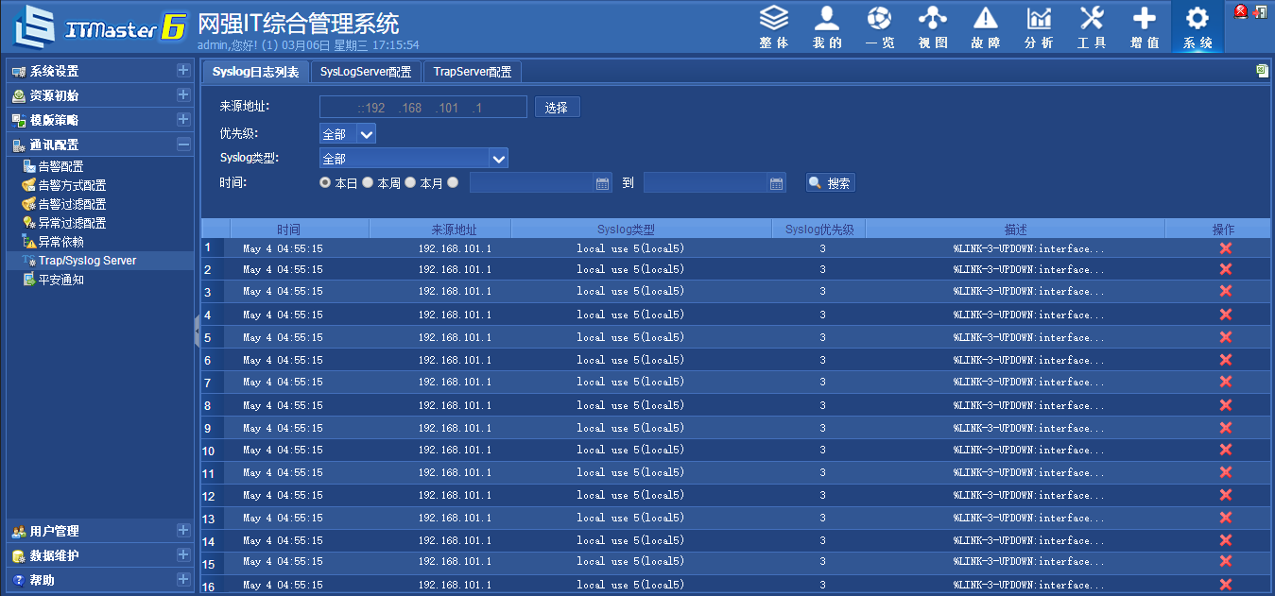1275x596 pixels.
Task: Collapse the 通讯配置 sidebar section
Action: (x=183, y=145)
